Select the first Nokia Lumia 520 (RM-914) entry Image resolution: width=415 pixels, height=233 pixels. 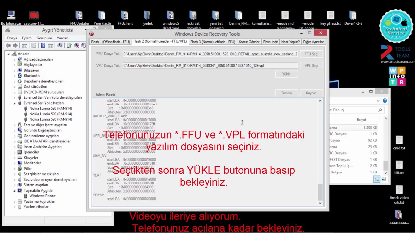[x=51, y=108]
